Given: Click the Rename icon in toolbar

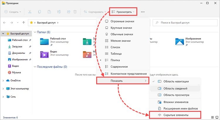Looking at the screenshot, I should (59, 12).
